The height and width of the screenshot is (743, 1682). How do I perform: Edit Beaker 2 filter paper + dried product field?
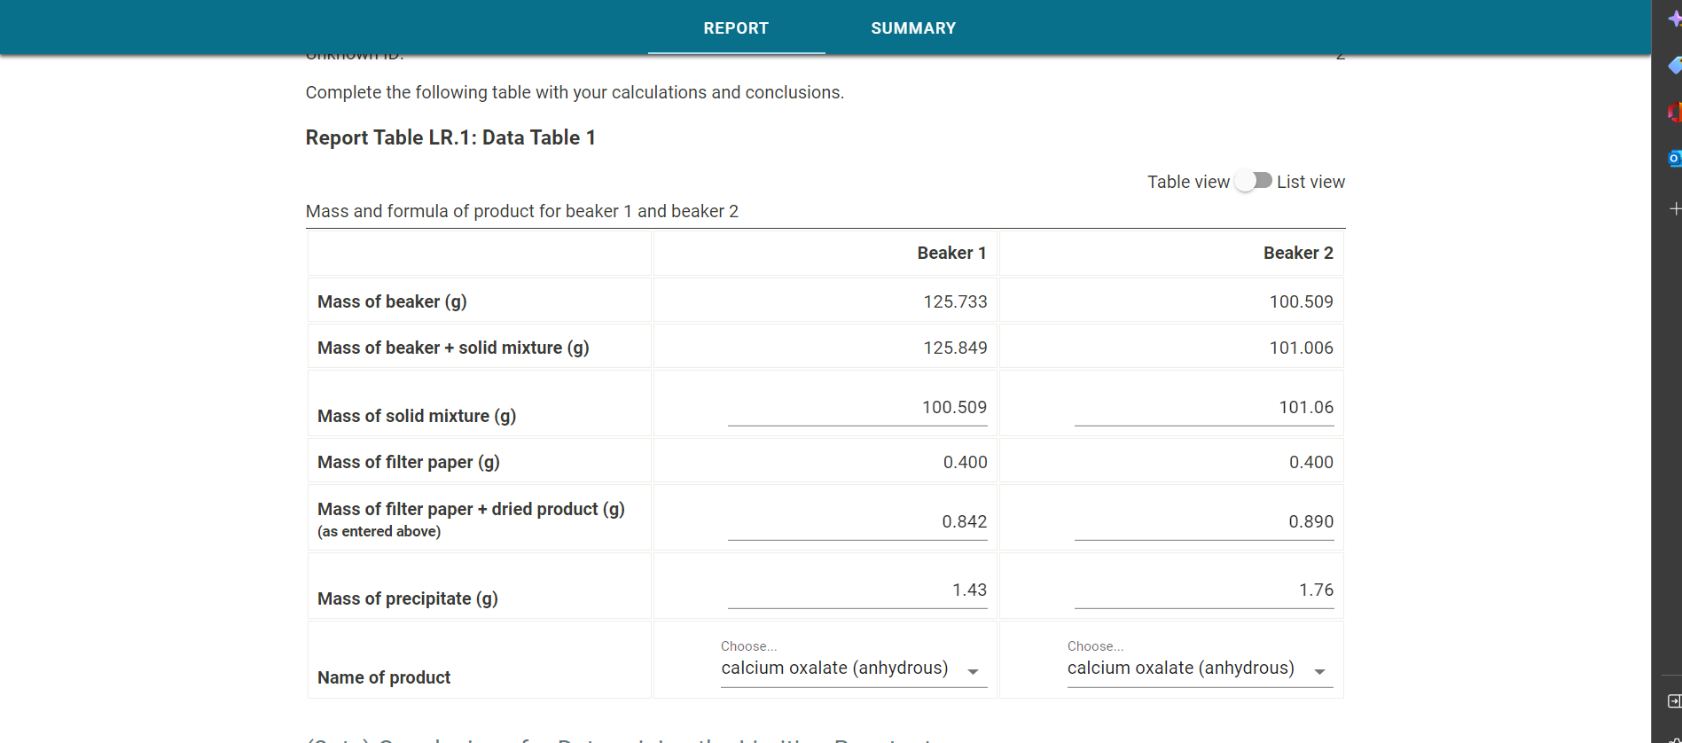(1204, 522)
